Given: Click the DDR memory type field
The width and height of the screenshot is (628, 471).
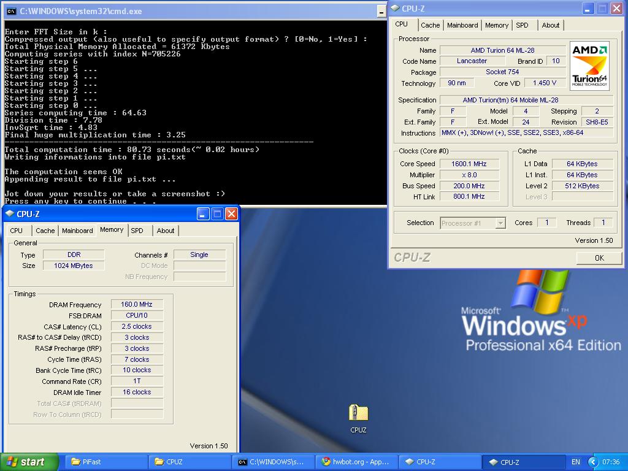Looking at the screenshot, I should coord(74,255).
